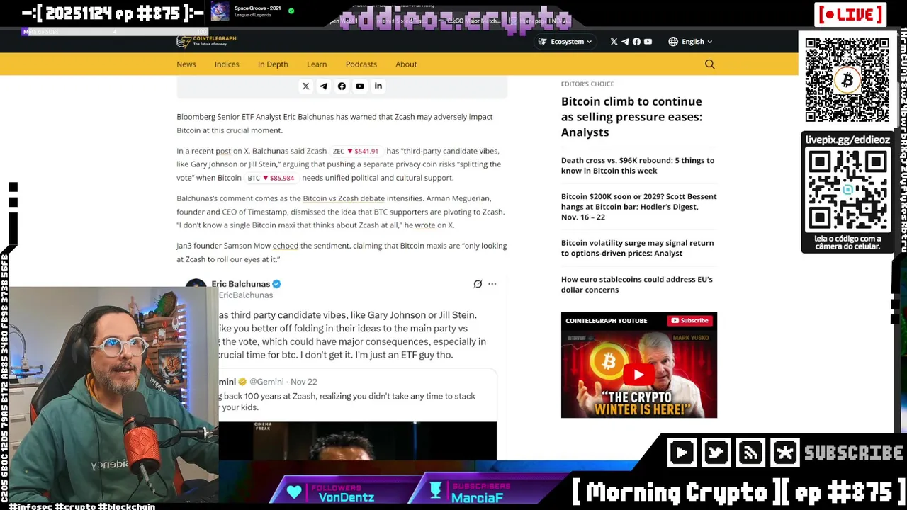Click Eric Balchunas verified badge

[276, 284]
